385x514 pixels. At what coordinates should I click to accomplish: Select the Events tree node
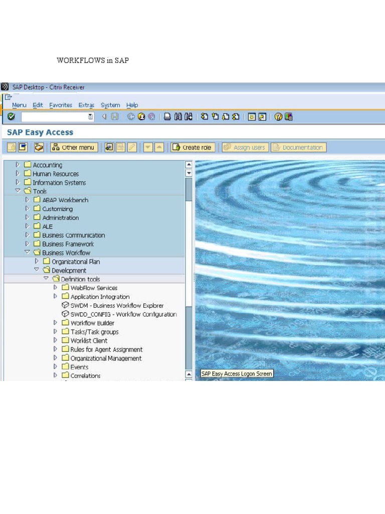tap(79, 367)
